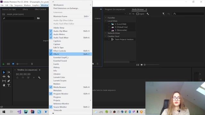The height and width of the screenshot is (115, 205).
Task: Open Visual Studio from taskbar
Action: (x=19, y=112)
